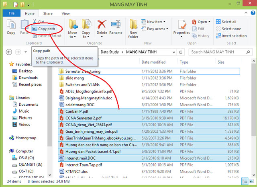Screen dimensions: 257x187
Task: Click Select all
Action: click(226, 22)
